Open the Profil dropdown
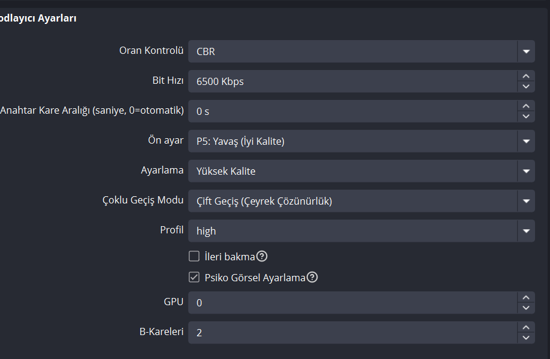The height and width of the screenshot is (359, 550). [526, 231]
